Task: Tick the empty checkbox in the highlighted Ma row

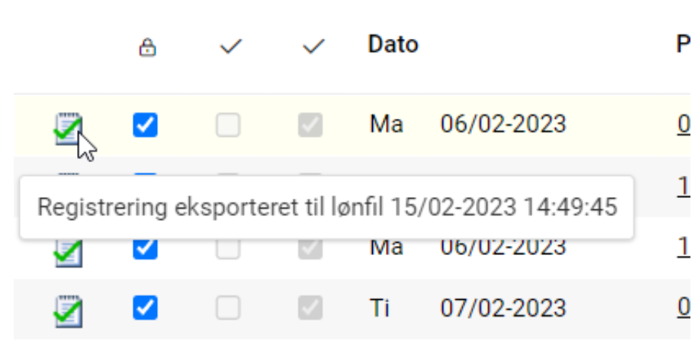Action: point(228,124)
